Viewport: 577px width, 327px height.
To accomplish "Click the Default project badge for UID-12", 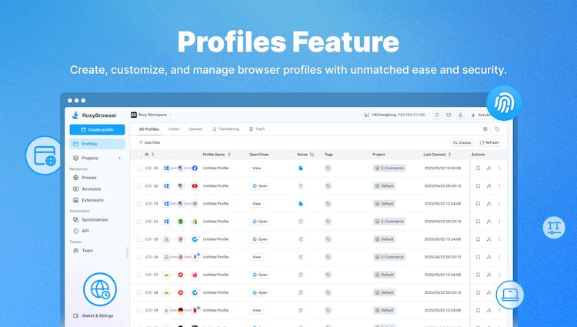I will (x=384, y=185).
